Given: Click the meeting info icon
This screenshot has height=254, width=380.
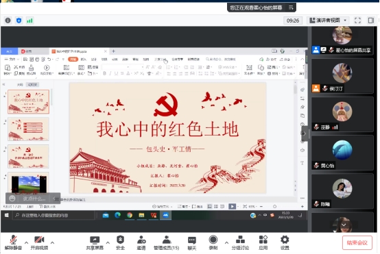Looking at the screenshot, I should coord(8,21).
